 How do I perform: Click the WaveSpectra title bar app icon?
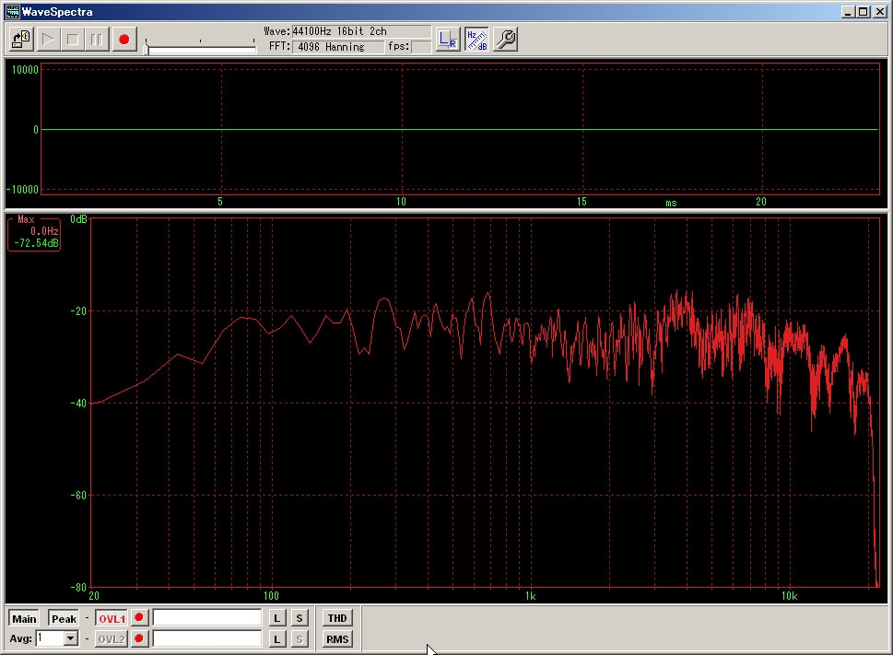click(12, 12)
